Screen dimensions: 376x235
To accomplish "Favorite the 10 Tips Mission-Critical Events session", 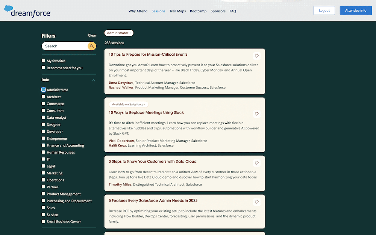I will (256, 56).
